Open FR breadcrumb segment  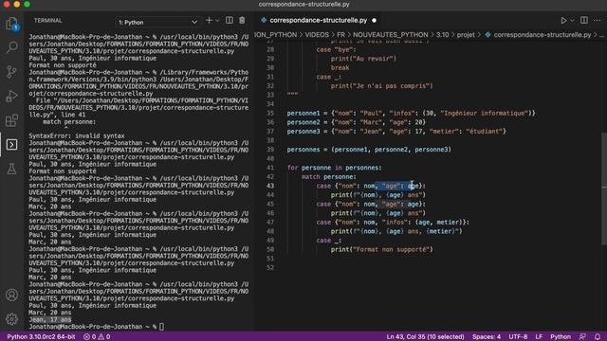(340, 35)
